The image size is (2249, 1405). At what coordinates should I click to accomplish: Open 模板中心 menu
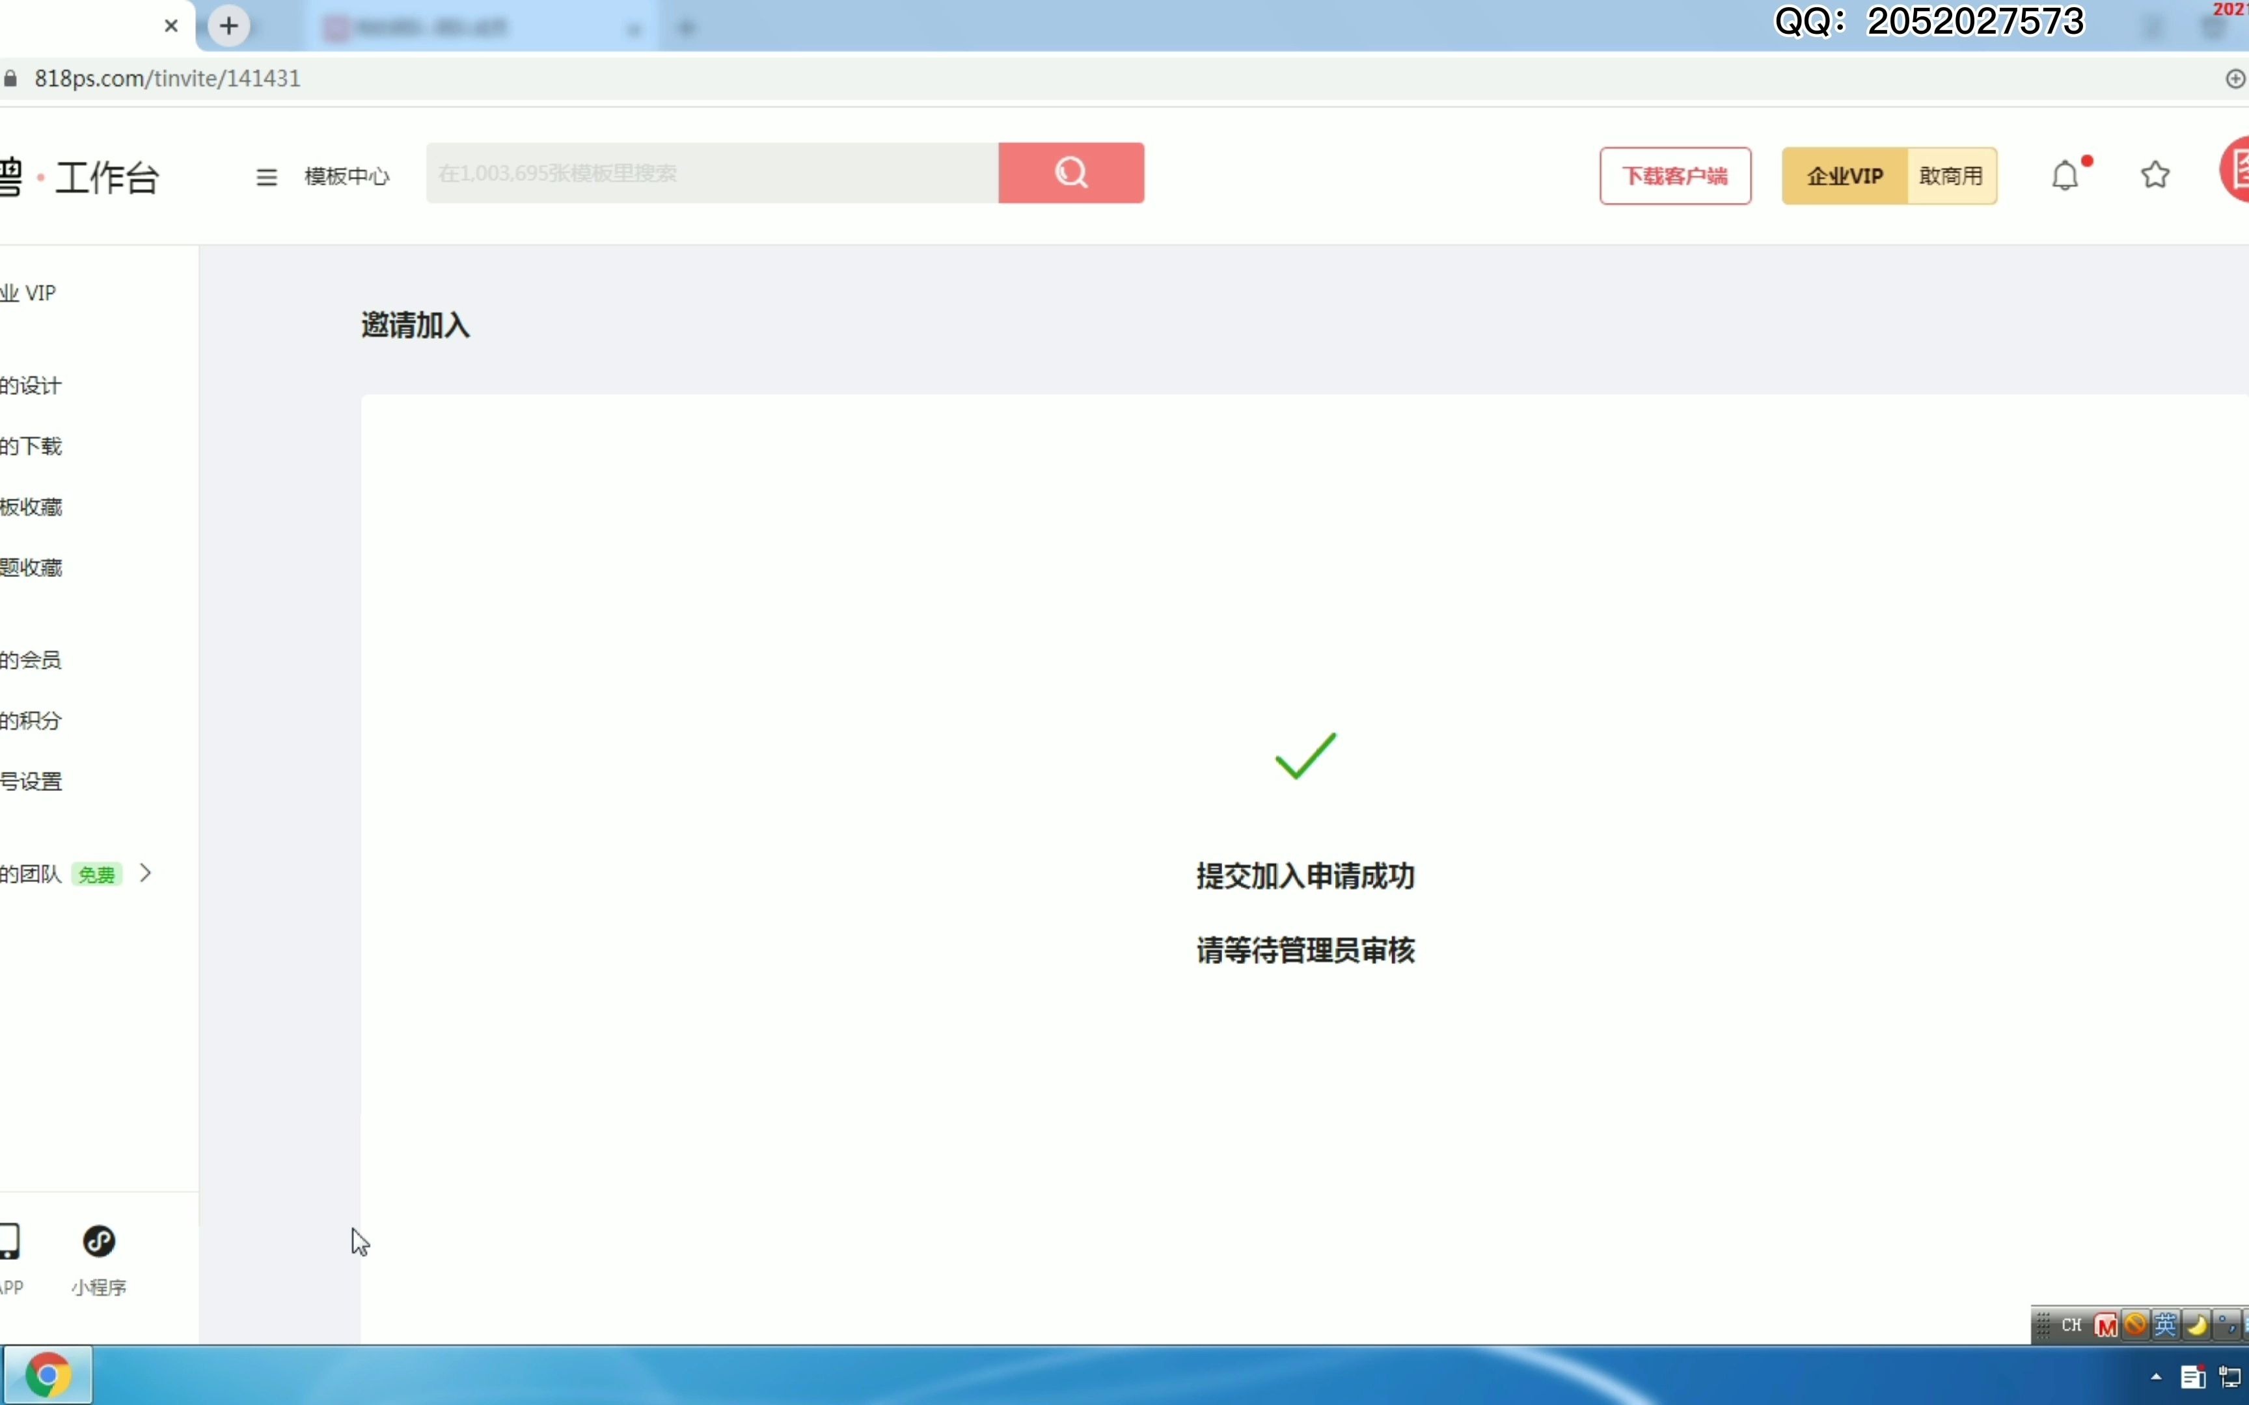click(x=347, y=176)
